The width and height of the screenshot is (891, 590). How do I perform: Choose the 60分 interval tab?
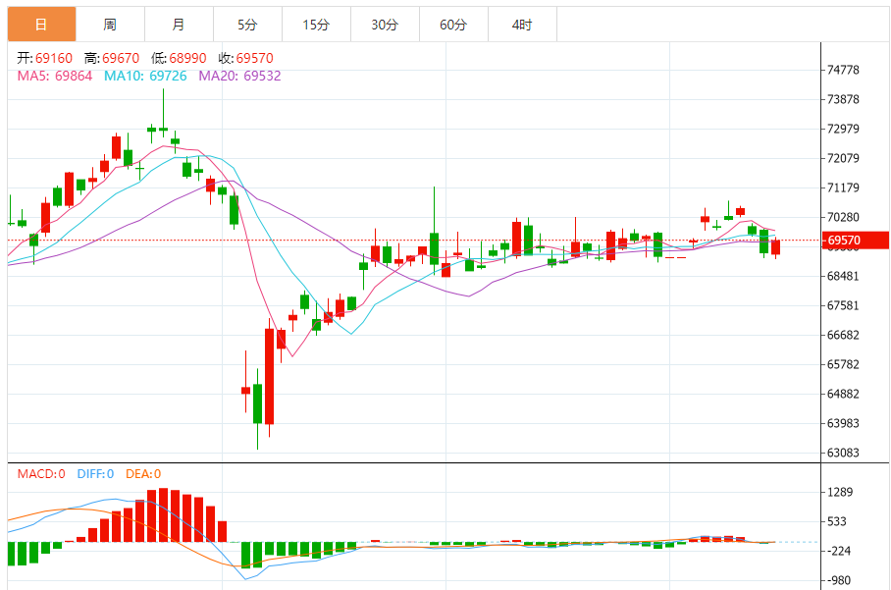click(x=454, y=25)
